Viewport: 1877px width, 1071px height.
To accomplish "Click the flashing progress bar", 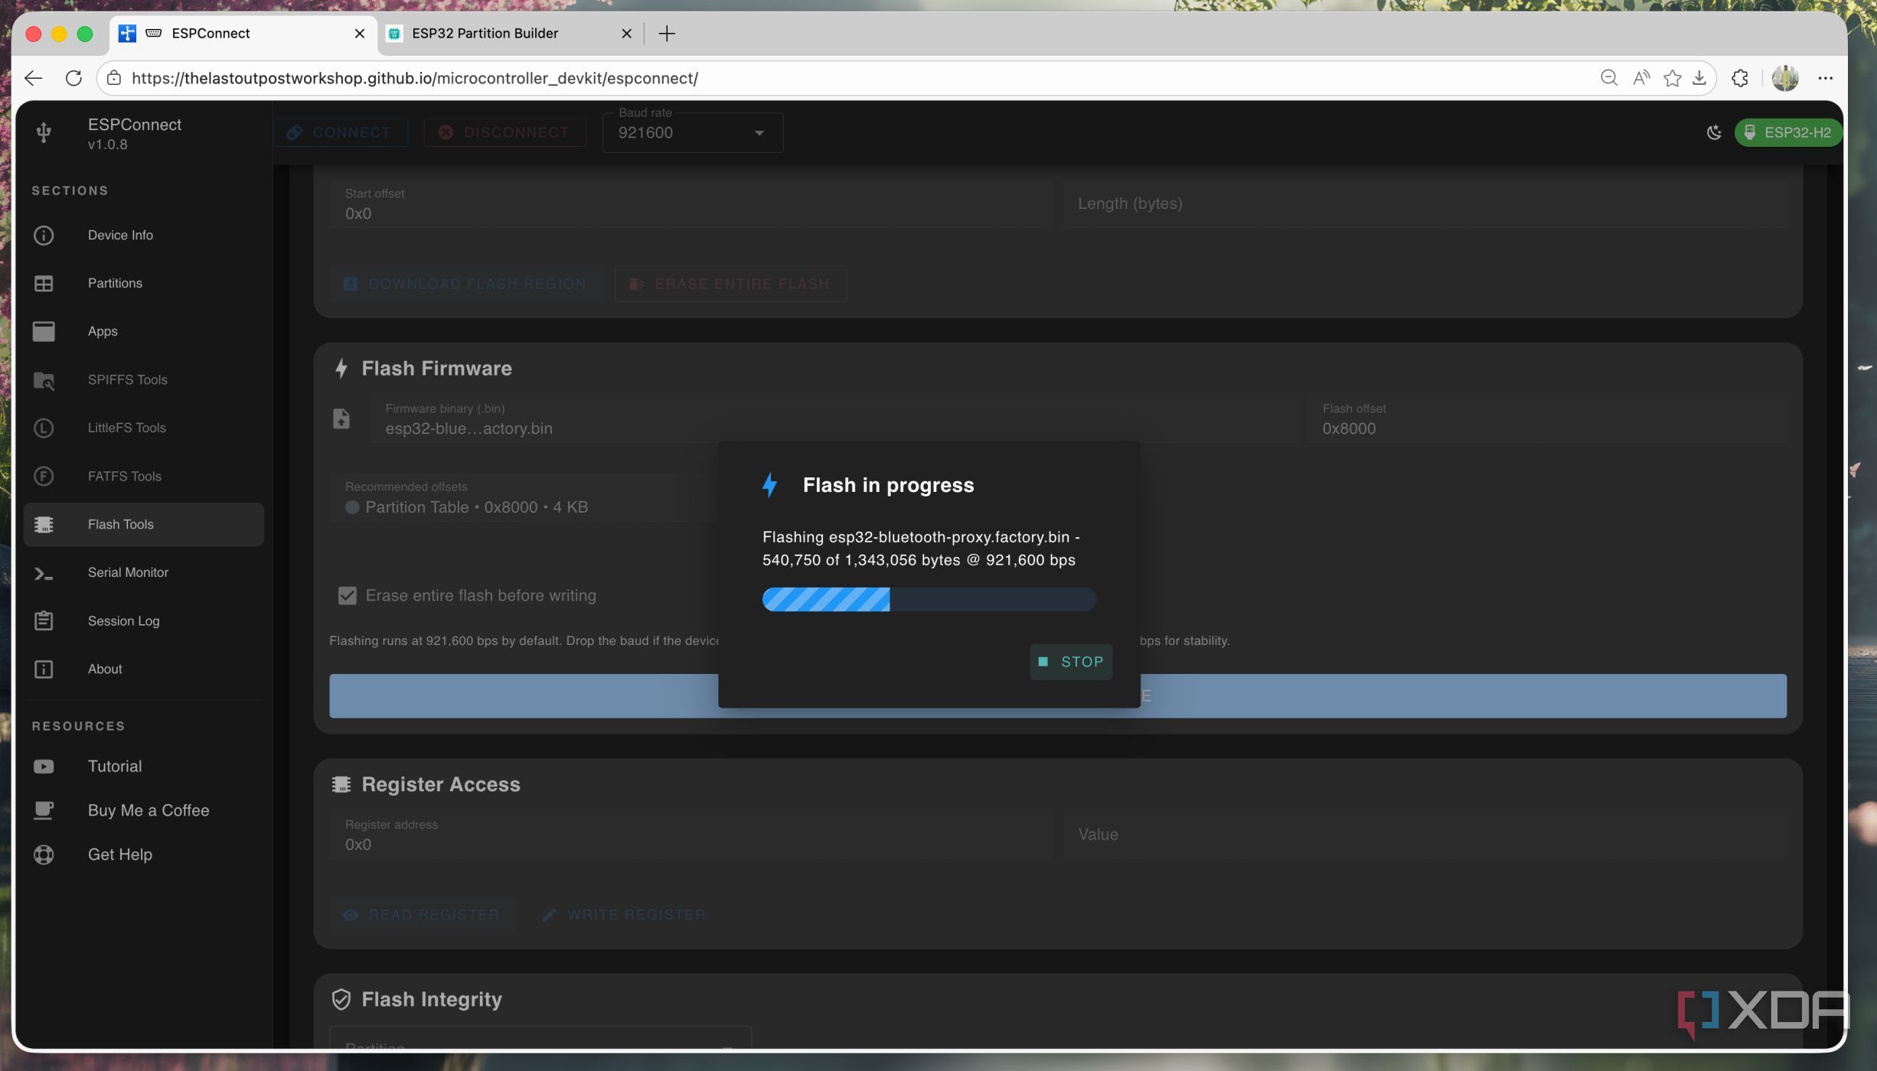I will click(x=929, y=599).
